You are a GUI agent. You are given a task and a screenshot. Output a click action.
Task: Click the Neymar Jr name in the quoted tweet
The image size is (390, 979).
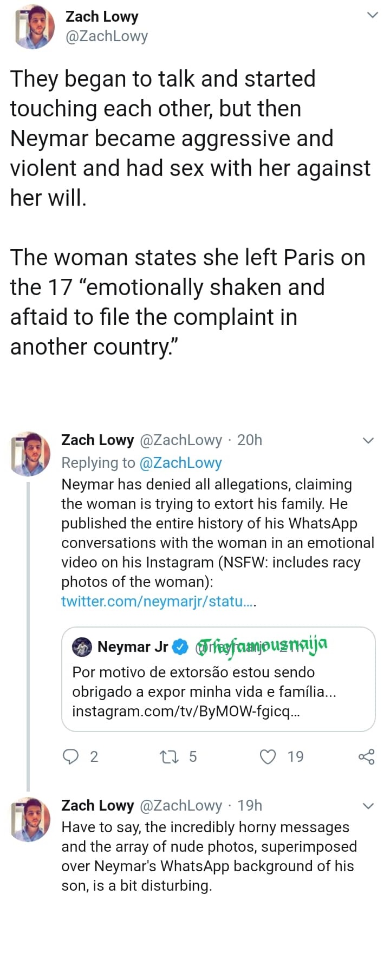pyautogui.click(x=133, y=647)
